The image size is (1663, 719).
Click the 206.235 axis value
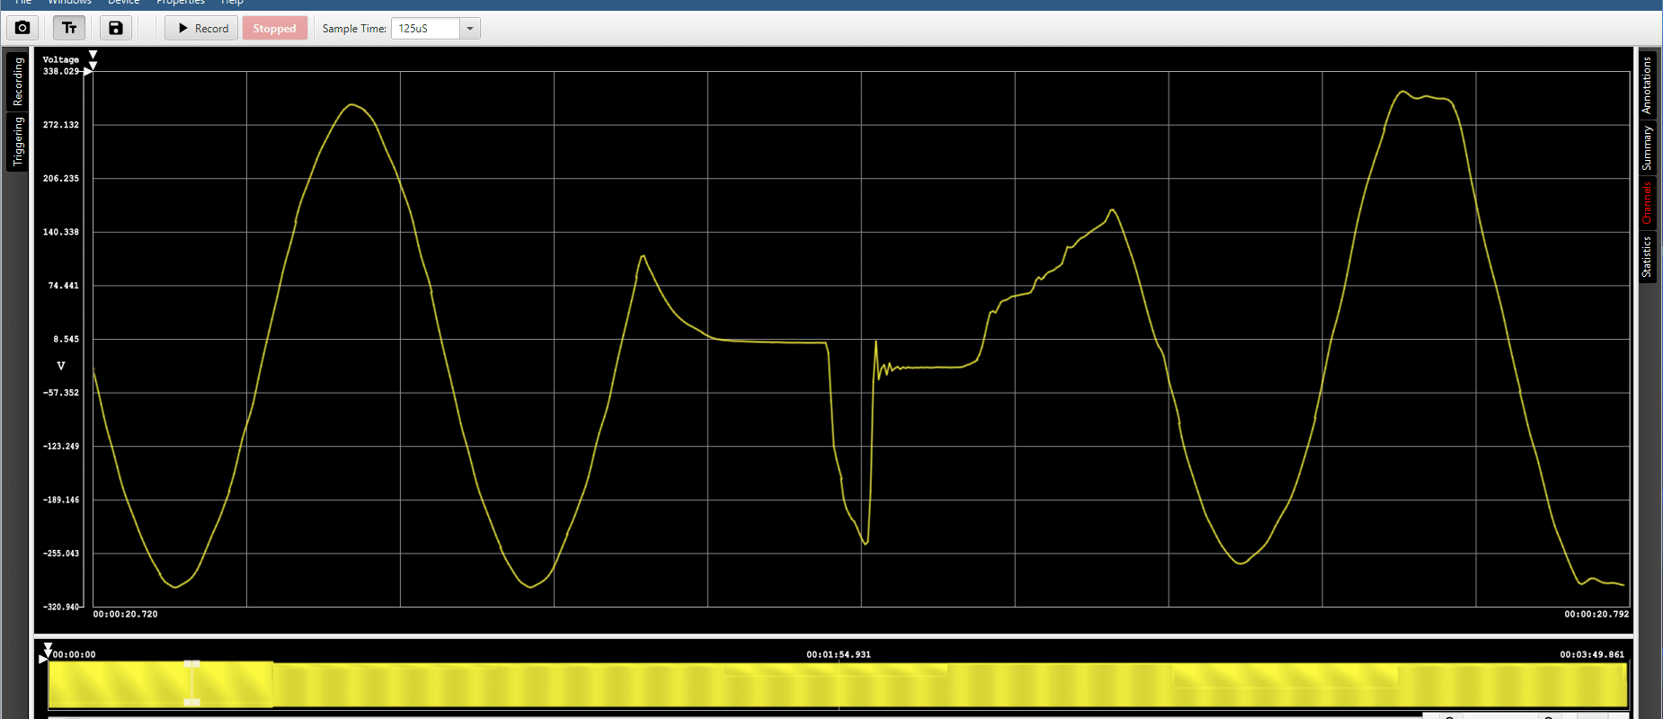pyautogui.click(x=61, y=178)
